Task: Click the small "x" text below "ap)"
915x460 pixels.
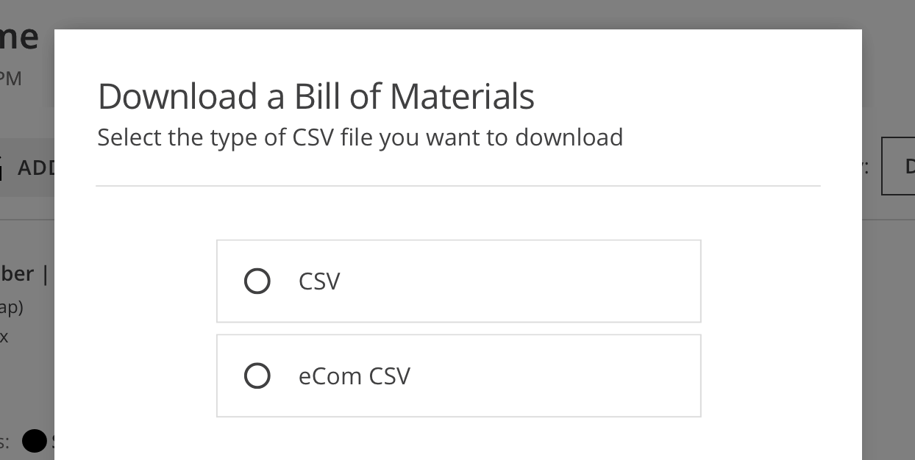Action: tap(4, 337)
